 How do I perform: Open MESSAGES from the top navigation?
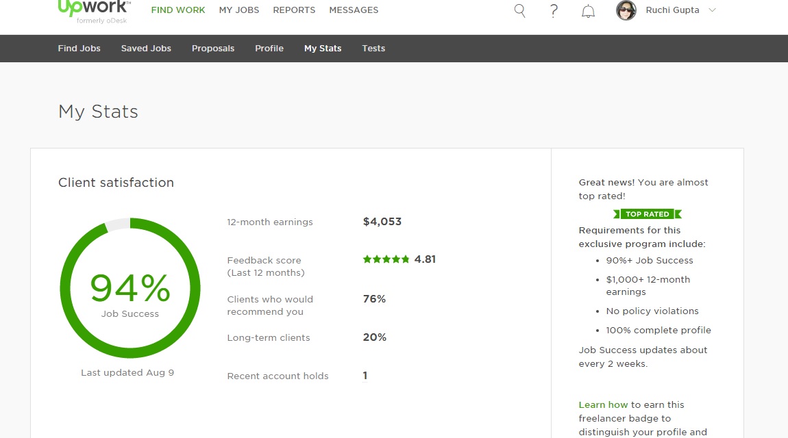354,10
